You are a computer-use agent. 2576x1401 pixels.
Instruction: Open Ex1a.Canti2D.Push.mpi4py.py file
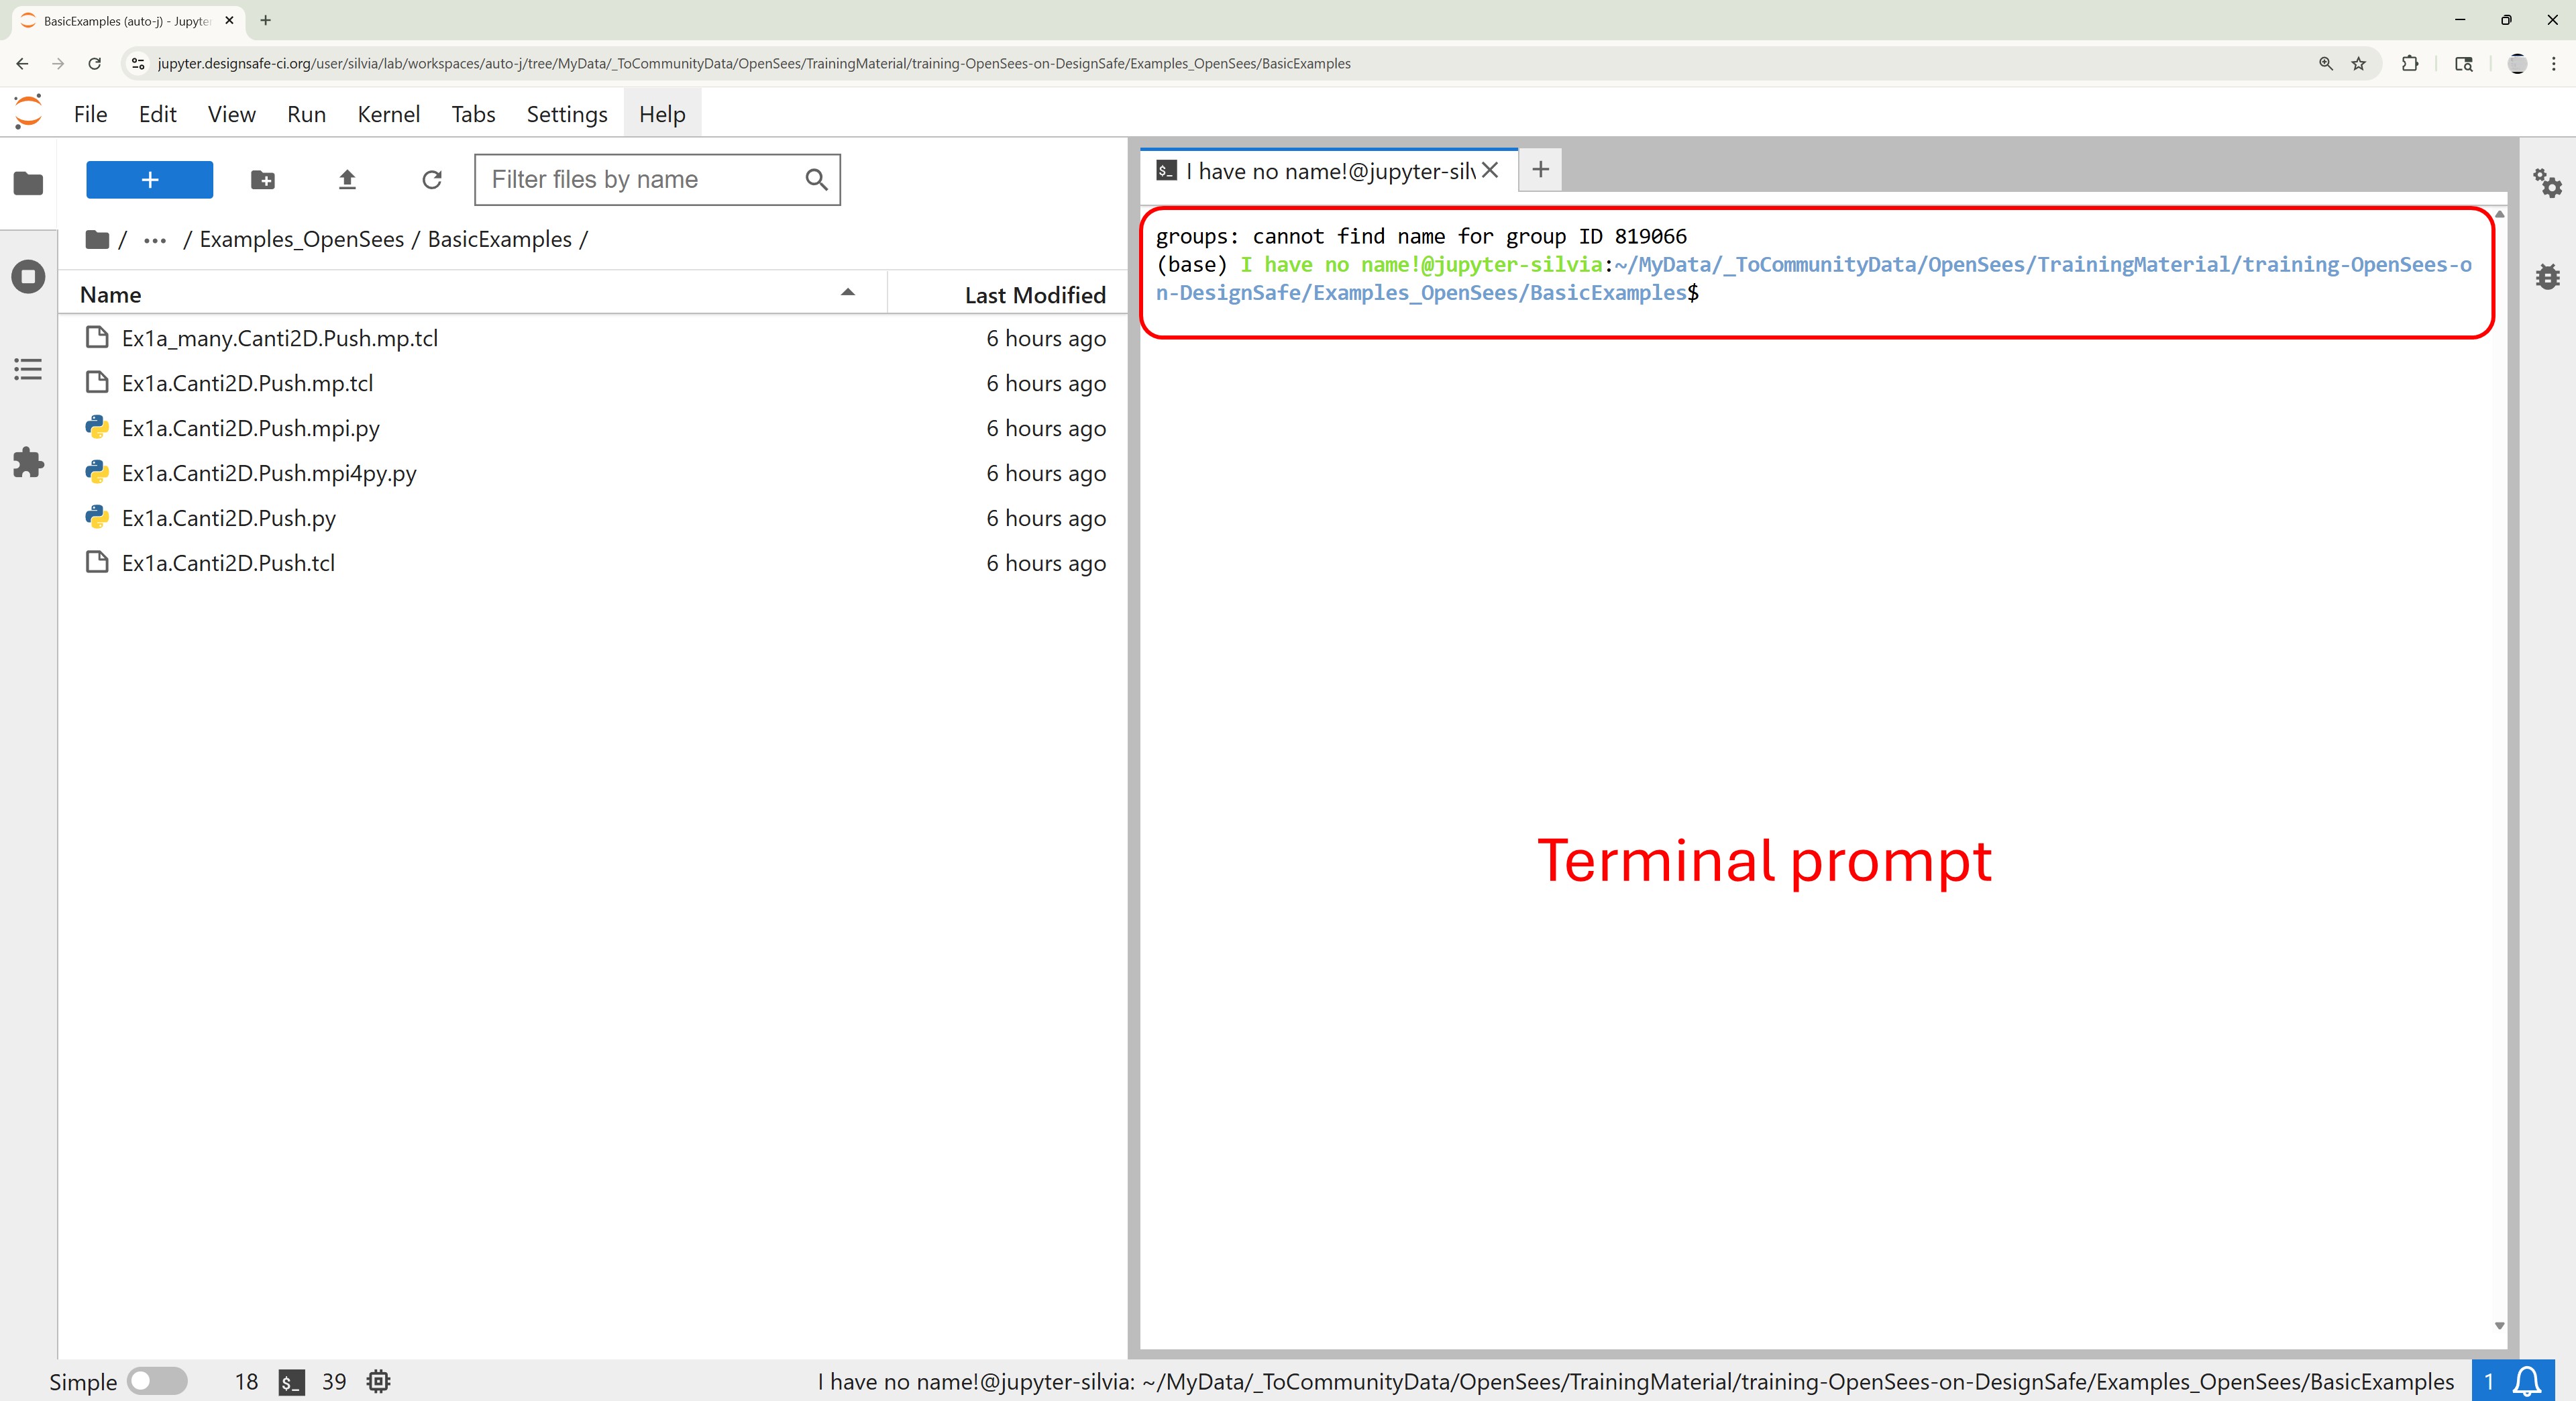pos(269,473)
